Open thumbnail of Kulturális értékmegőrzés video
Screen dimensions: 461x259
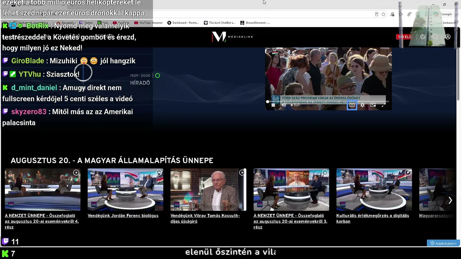[374, 190]
